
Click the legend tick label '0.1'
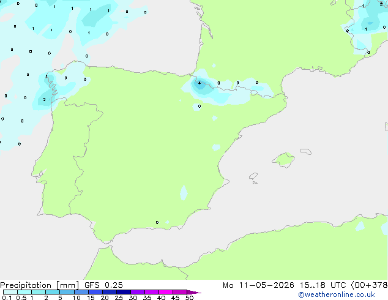tap(7, 298)
